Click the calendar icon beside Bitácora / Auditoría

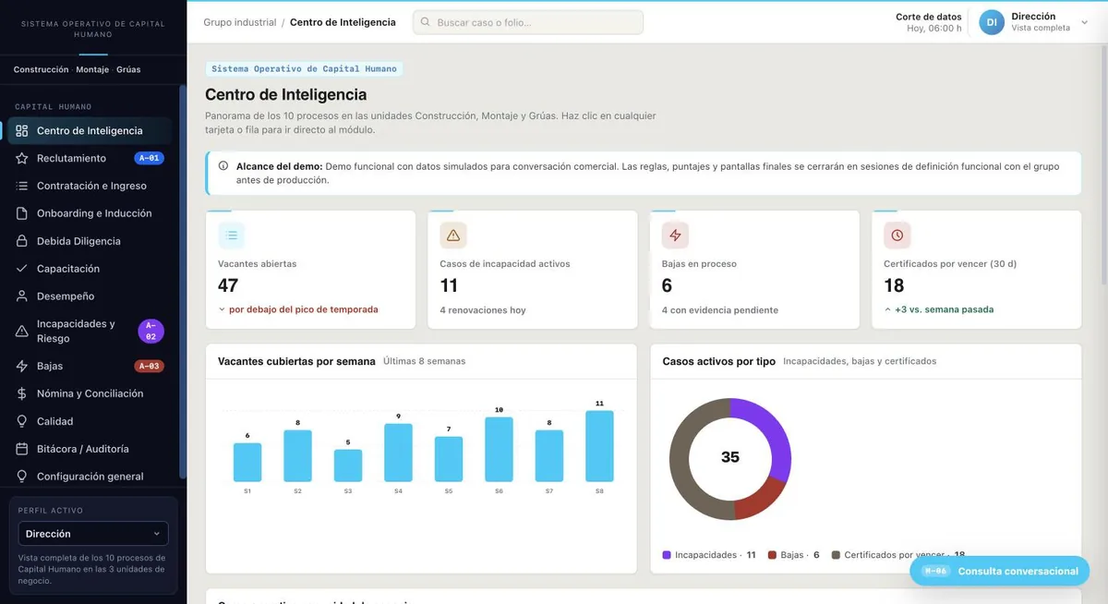click(x=22, y=449)
